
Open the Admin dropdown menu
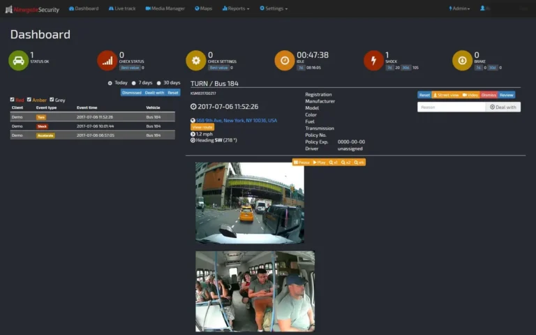(459, 8)
